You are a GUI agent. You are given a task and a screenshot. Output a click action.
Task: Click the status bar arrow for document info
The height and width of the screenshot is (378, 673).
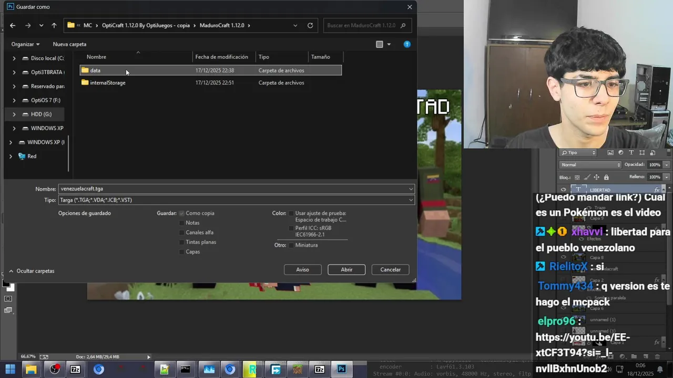pos(149,357)
